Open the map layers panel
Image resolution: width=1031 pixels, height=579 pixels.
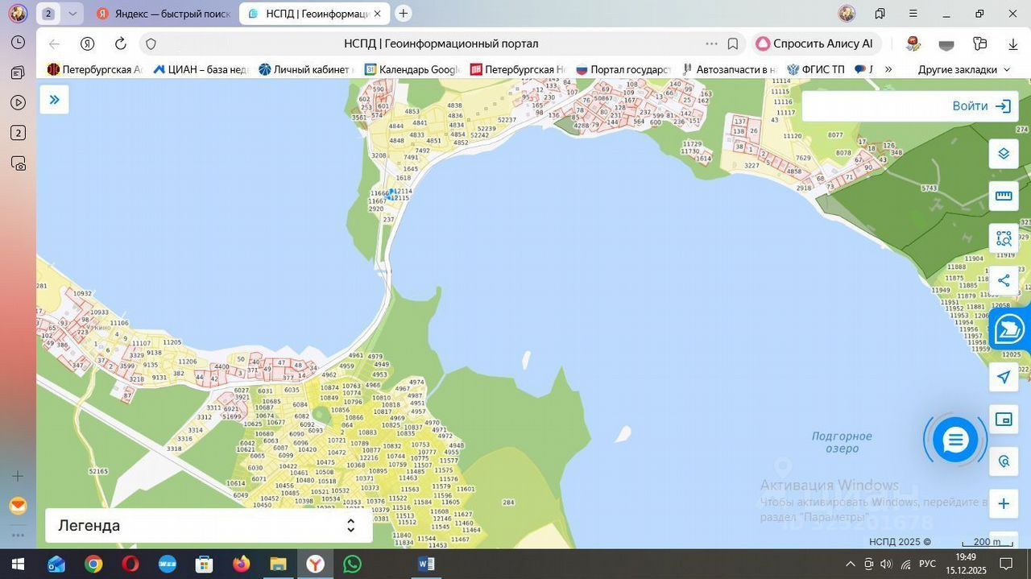1004,153
